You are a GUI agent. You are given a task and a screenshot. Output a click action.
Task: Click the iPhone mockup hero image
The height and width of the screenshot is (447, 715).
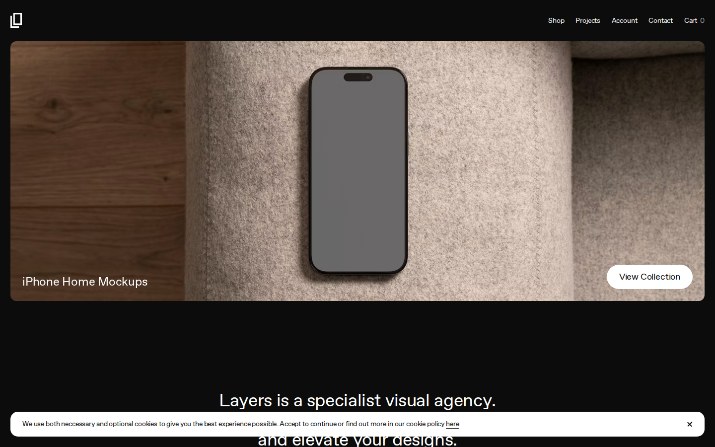[357, 171]
